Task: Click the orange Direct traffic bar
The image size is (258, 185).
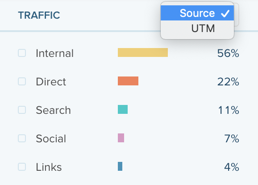Action: tap(128, 81)
